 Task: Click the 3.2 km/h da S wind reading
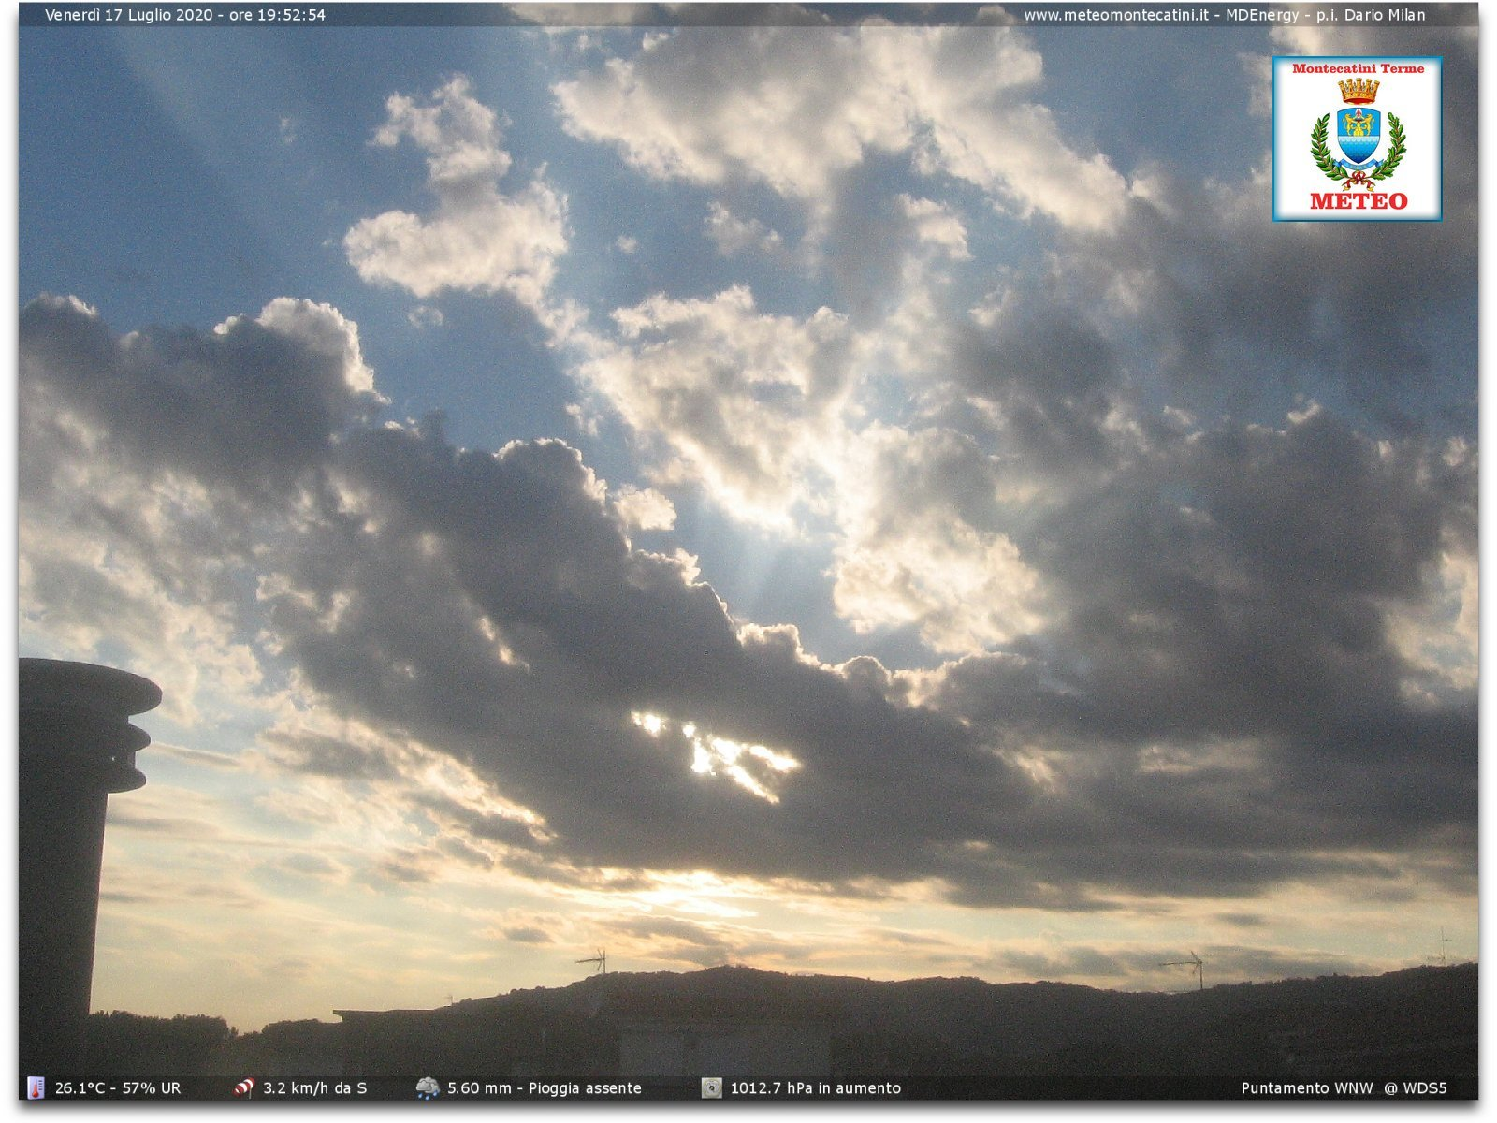pos(315,1088)
